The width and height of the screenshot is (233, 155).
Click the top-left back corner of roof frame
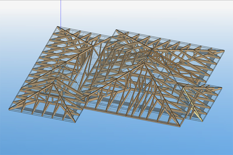click(57, 27)
